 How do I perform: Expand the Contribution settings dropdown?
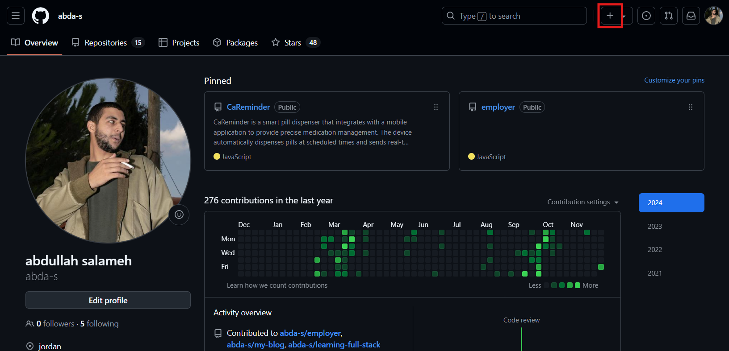(x=583, y=202)
